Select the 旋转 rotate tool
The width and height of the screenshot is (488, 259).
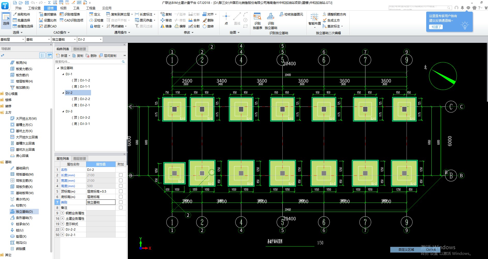tap(208, 26)
